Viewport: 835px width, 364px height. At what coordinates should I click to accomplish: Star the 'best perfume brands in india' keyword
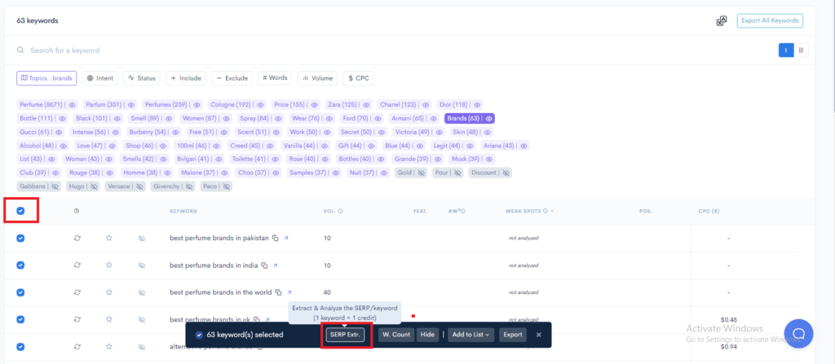tap(109, 265)
